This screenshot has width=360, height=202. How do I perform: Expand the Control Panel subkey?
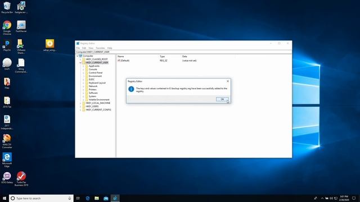point(83,73)
